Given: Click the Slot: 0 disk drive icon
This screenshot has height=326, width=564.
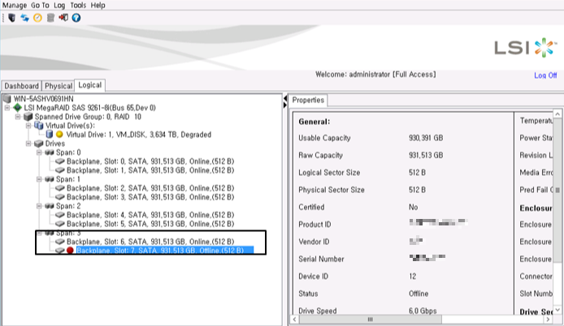Looking at the screenshot, I should (x=59, y=161).
